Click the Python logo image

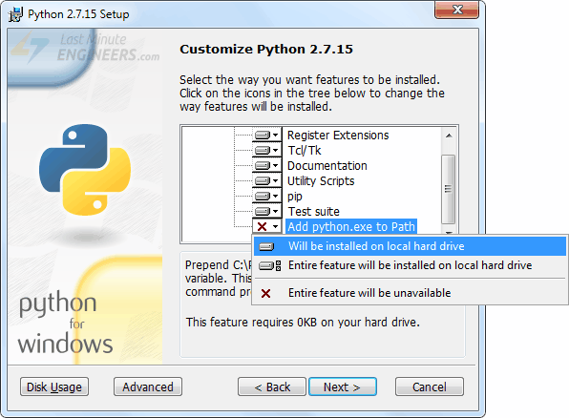point(85,170)
